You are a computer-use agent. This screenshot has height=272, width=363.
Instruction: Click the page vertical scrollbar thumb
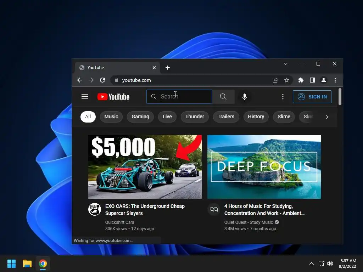click(340, 97)
